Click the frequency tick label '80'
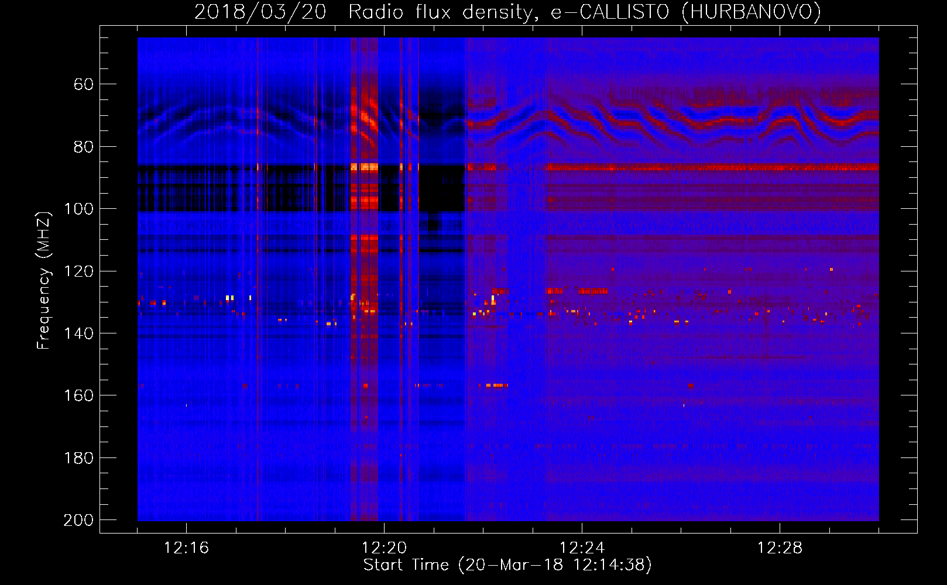The height and width of the screenshot is (585, 947). click(x=84, y=147)
